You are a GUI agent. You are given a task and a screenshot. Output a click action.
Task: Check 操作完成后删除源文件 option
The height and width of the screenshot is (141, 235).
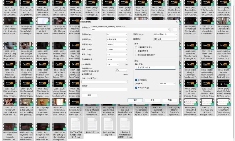(x=136, y=55)
